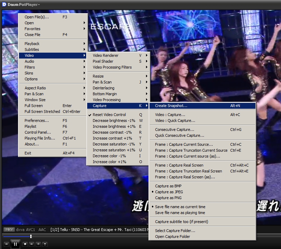Viewport: 281px width, 249px height.
Task: Toggle Reset Video Control option
Action: (x=109, y=115)
